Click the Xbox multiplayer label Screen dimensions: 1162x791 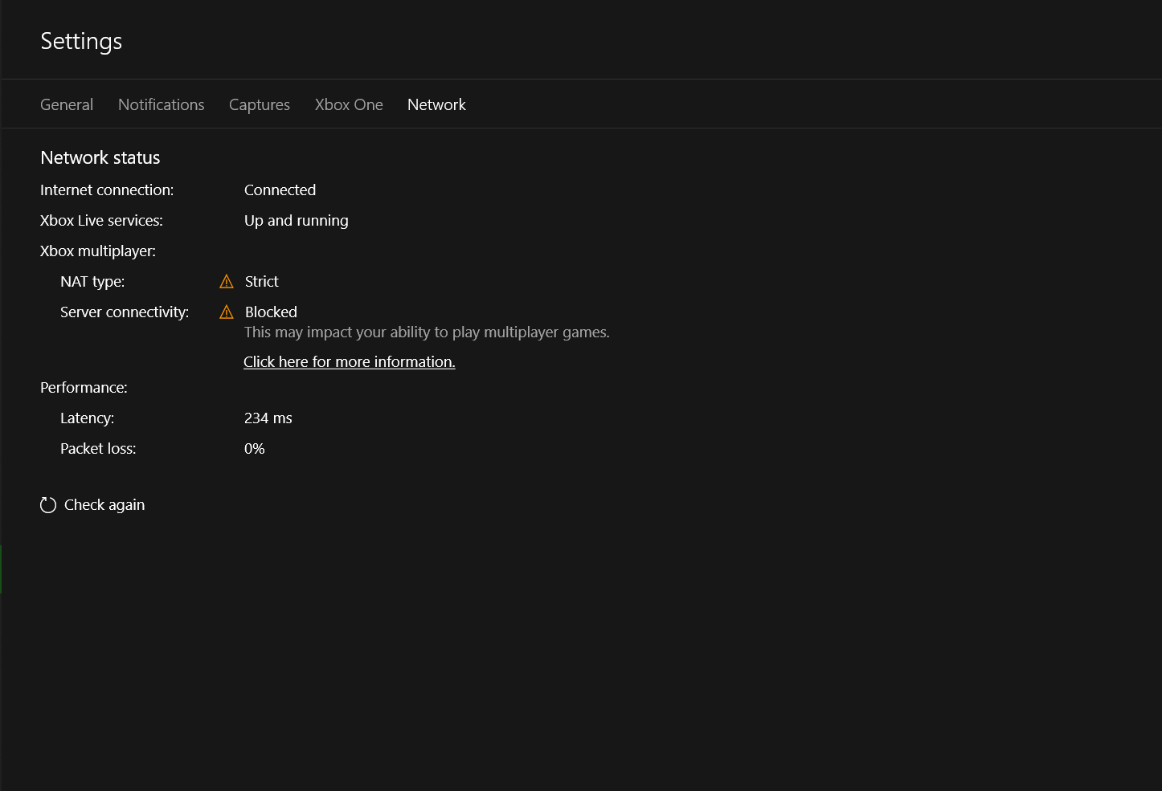98,251
